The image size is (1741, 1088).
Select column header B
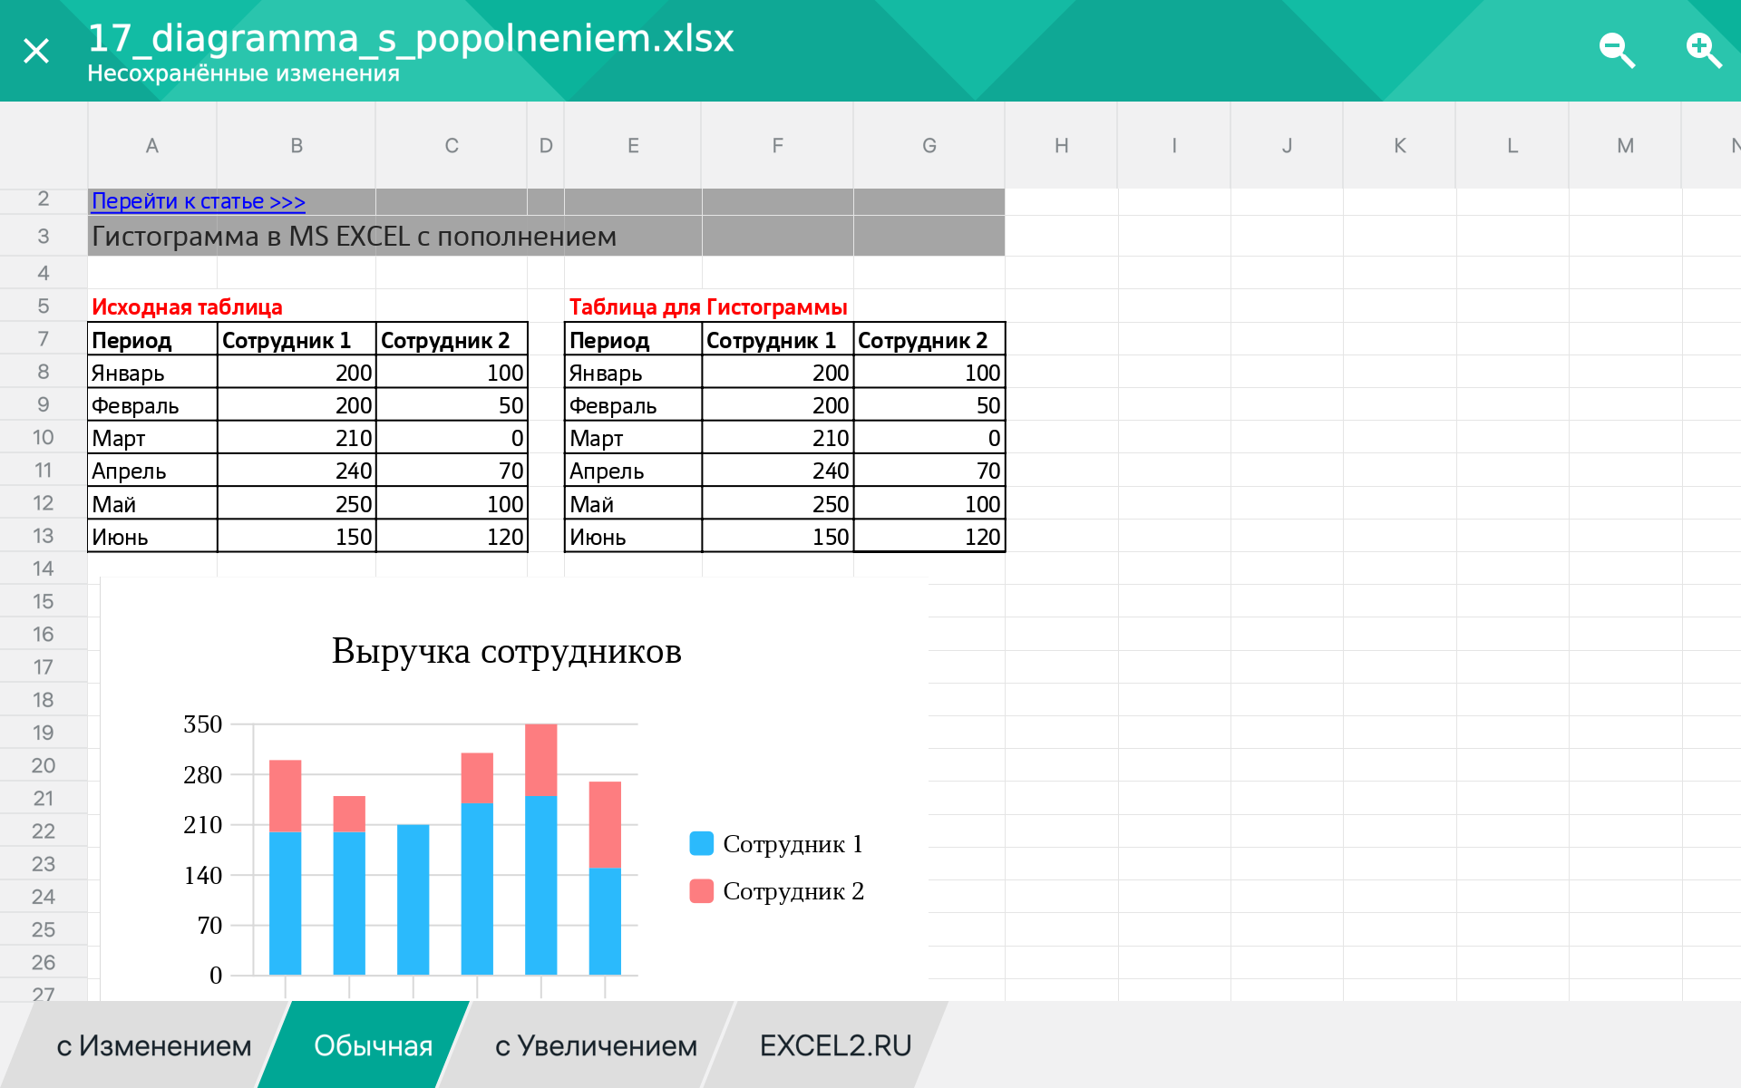(x=296, y=145)
